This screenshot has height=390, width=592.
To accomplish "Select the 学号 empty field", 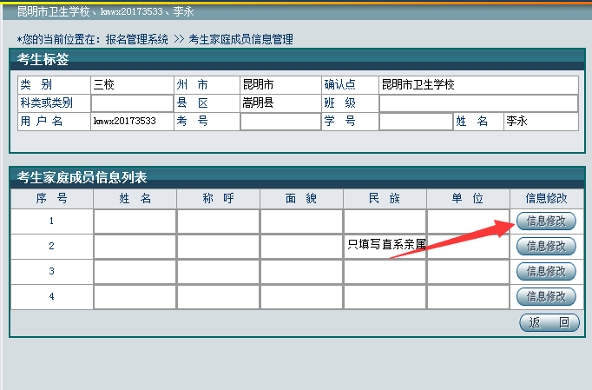I will click(x=416, y=122).
